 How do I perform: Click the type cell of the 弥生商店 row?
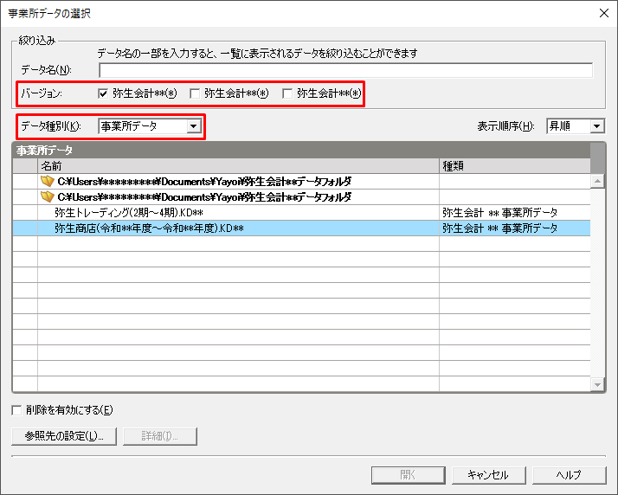pos(514,228)
